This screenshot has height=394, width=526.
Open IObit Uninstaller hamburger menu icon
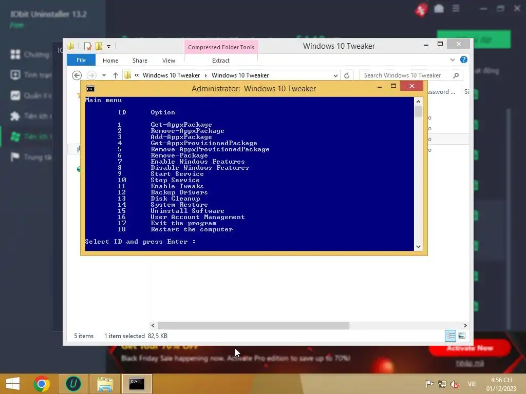pyautogui.click(x=456, y=8)
